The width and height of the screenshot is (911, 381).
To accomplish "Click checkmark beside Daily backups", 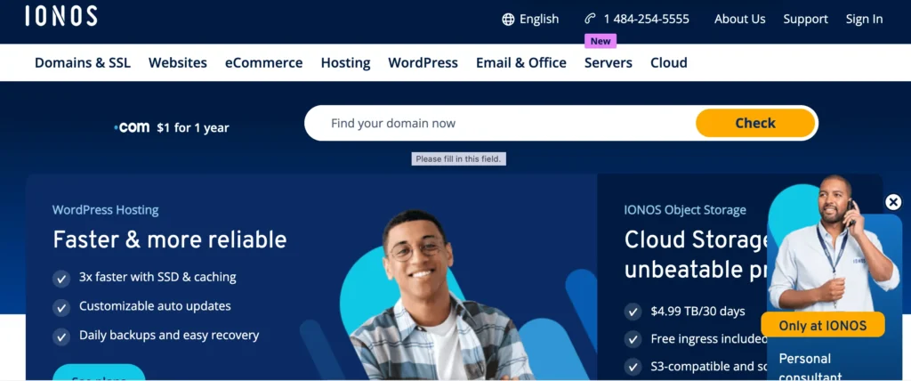I will (61, 336).
